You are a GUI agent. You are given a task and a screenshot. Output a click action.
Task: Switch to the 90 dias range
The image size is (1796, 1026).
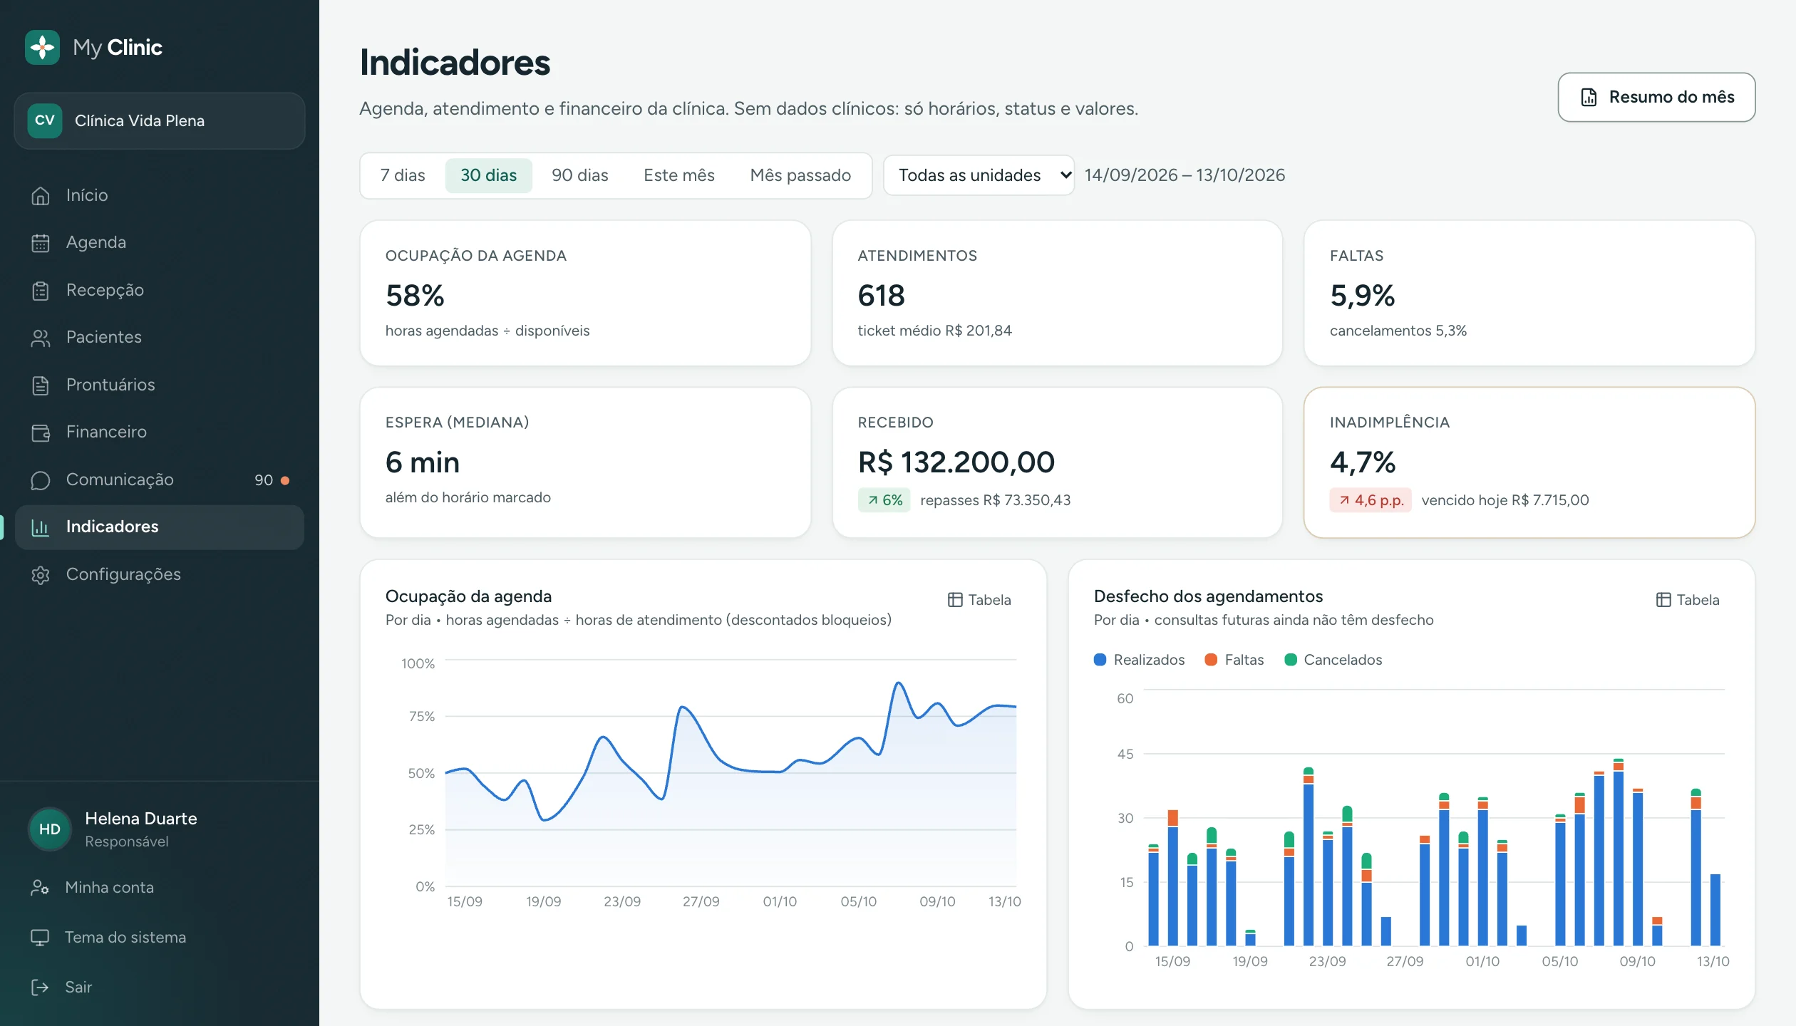pyautogui.click(x=579, y=175)
